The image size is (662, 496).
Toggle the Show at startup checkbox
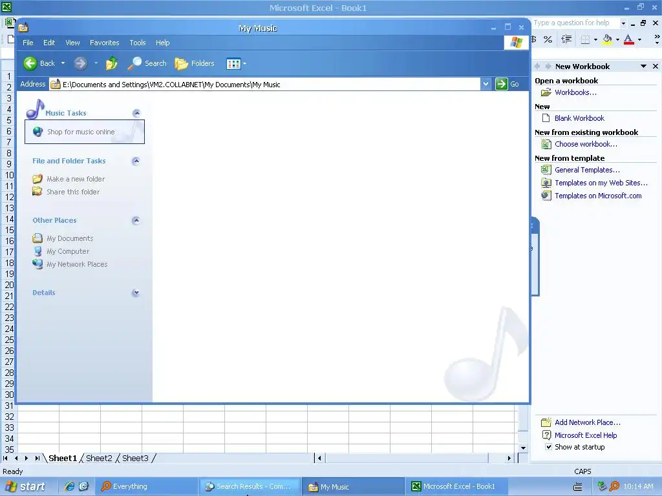548,447
